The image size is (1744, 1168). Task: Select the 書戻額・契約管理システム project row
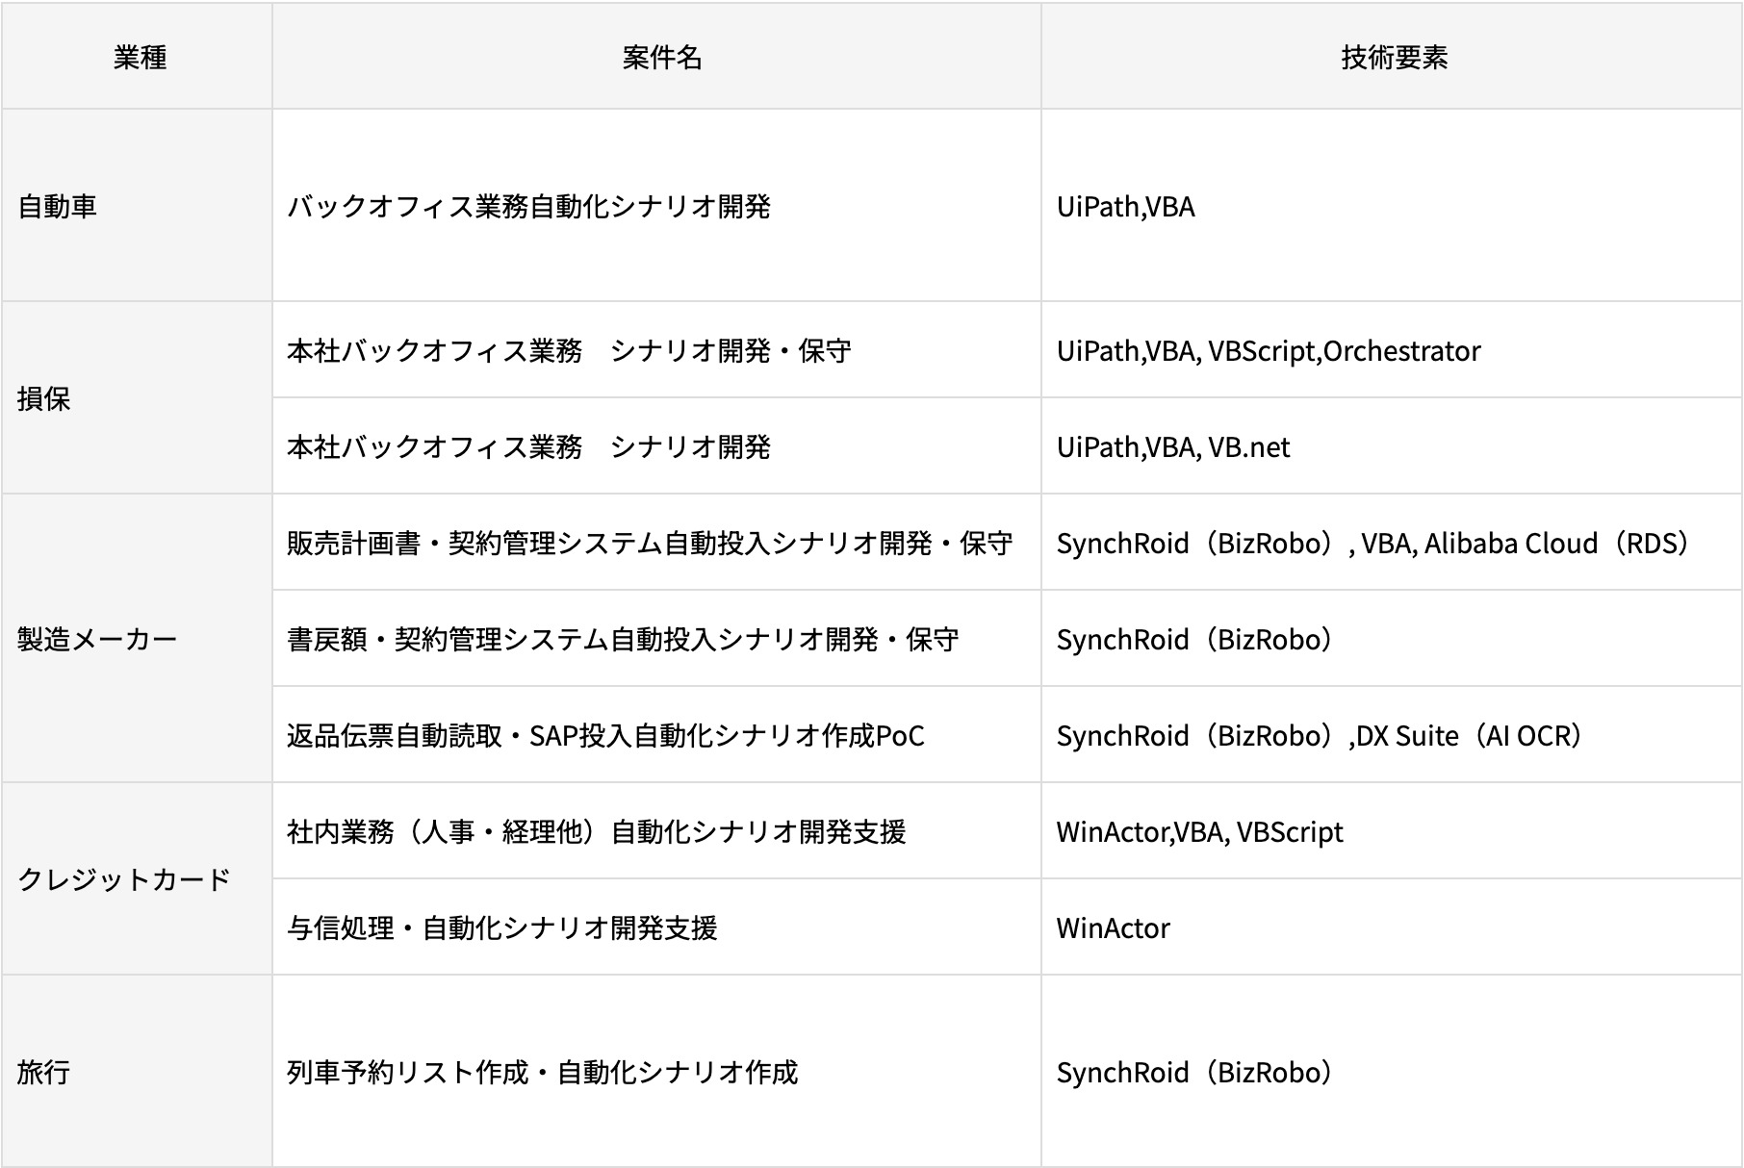[x=622, y=640]
